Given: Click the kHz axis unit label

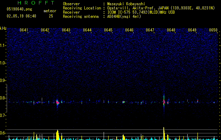Looking at the screenshot, I should coord(3,28).
